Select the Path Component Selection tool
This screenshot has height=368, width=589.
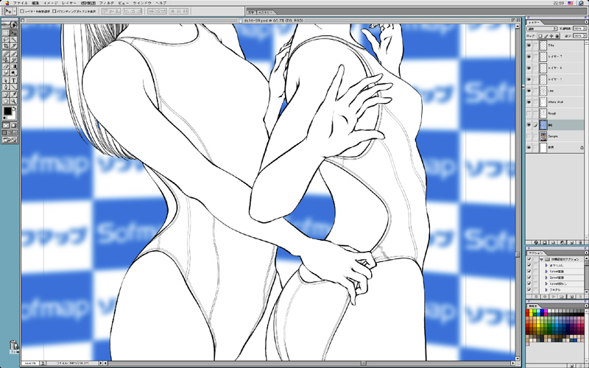[x=6, y=80]
